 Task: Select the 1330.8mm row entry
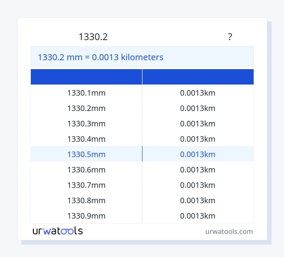coord(86,200)
